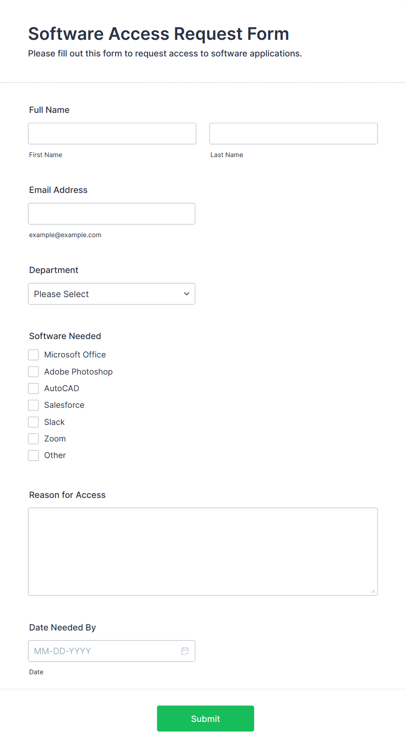Click the Department dropdown chevron arrow
Viewport: 406px width, 753px height.
point(186,294)
